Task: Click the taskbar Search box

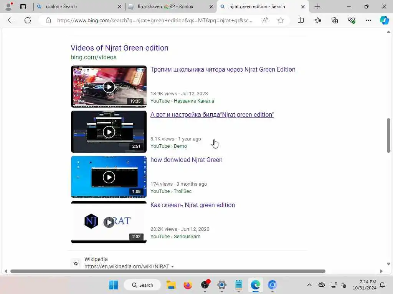Action: click(x=142, y=285)
